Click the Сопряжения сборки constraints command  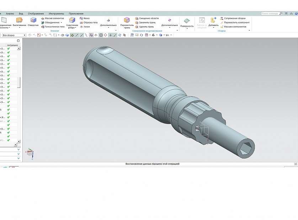point(233,18)
